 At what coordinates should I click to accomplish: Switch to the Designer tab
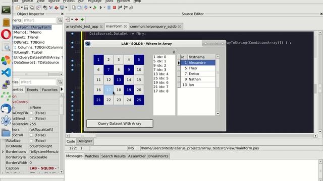click(85, 141)
